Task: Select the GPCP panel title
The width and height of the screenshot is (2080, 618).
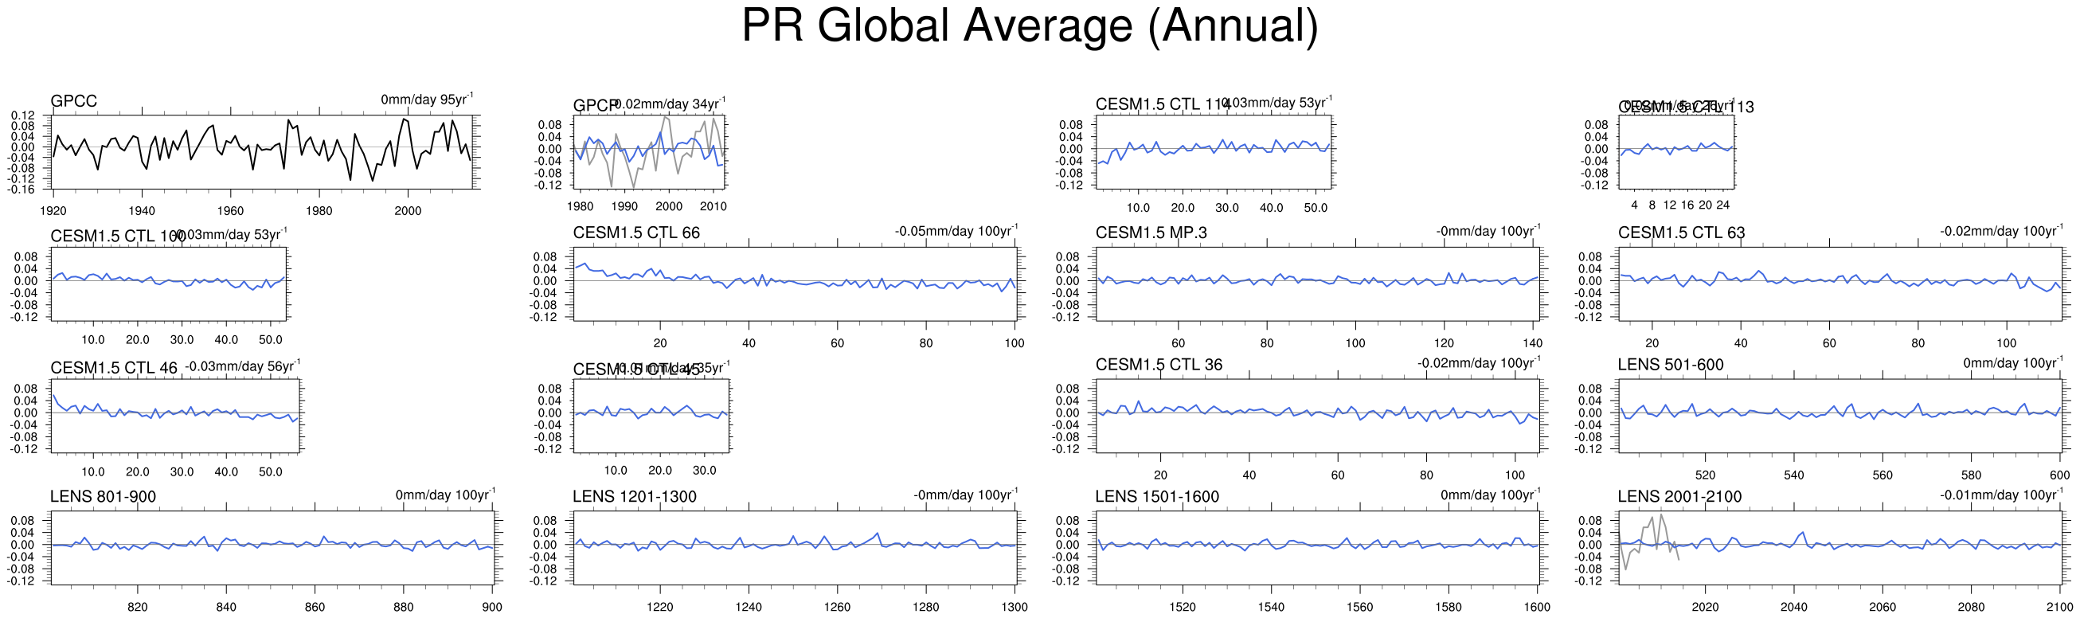Action: [594, 106]
